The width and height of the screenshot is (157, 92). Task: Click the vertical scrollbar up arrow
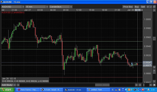click(x=154, y=10)
